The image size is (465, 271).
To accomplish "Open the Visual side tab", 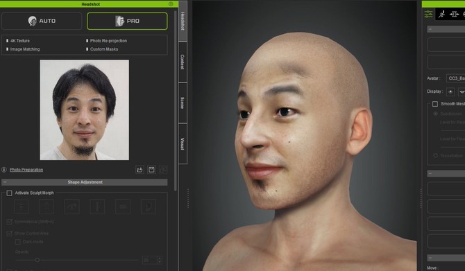I will coord(183,143).
